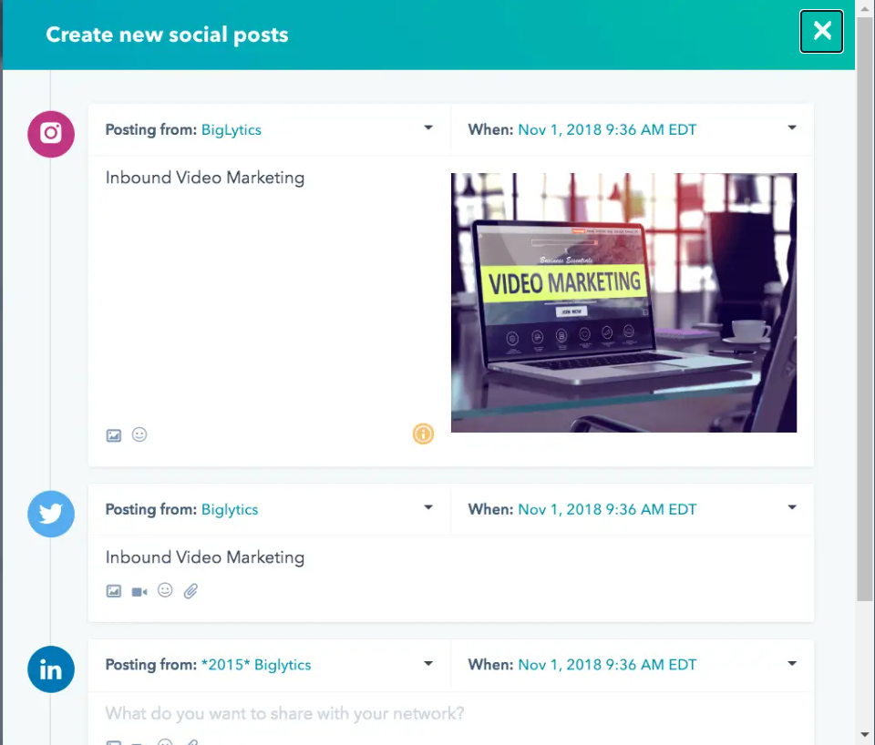875x745 pixels.
Task: Click the orange info warning icon
Action: click(x=423, y=434)
